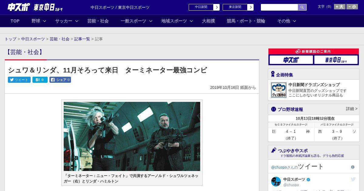This screenshot has width=364, height=191.
Task: Expand 野球 dropdown chevron
Action: (45, 21)
